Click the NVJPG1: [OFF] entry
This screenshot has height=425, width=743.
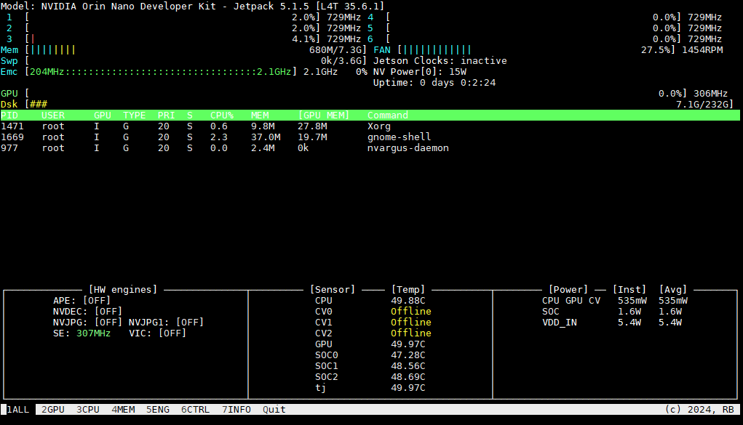tap(167, 323)
